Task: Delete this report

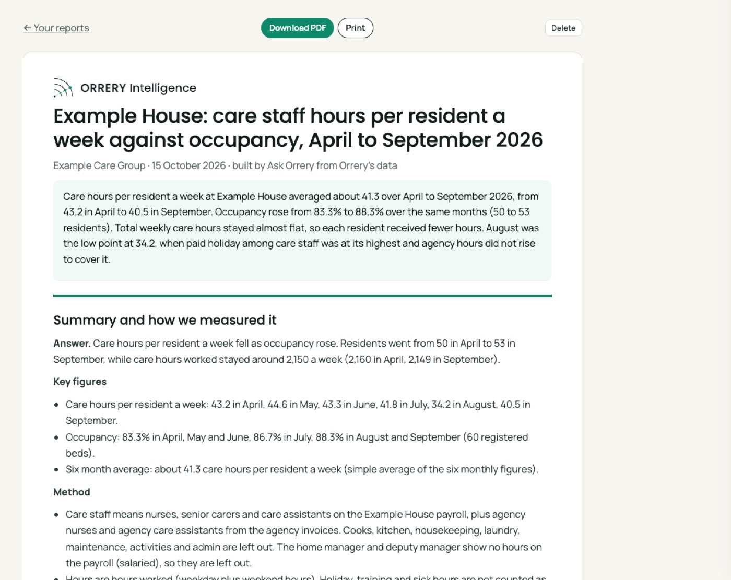Action: (563, 28)
